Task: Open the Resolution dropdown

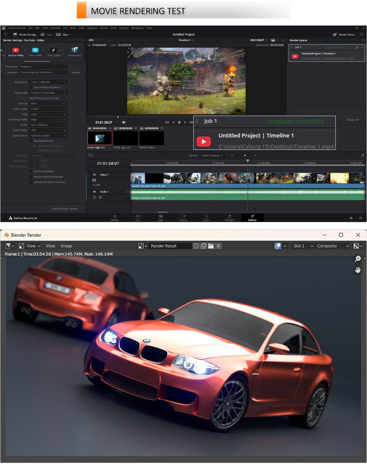Action: pyautogui.click(x=48, y=82)
